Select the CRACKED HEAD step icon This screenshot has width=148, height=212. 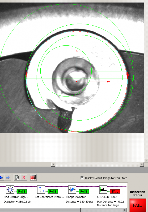tap(103, 189)
